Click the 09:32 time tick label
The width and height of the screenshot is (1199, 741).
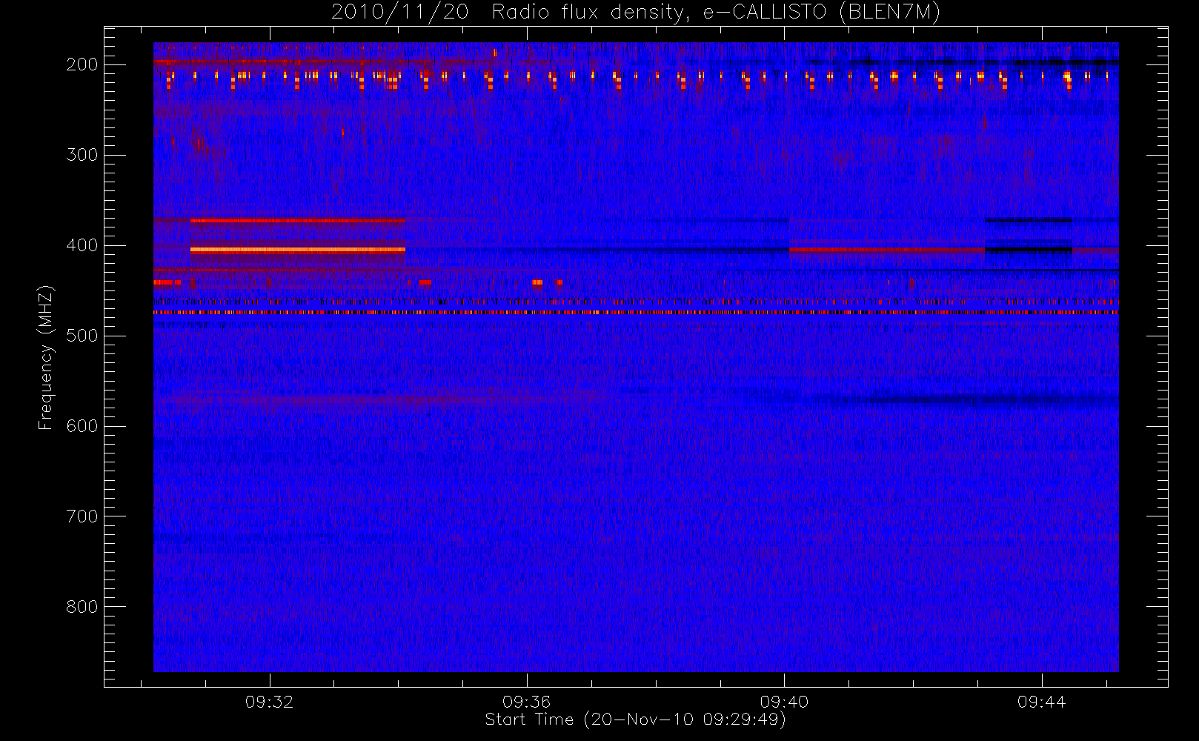270,702
